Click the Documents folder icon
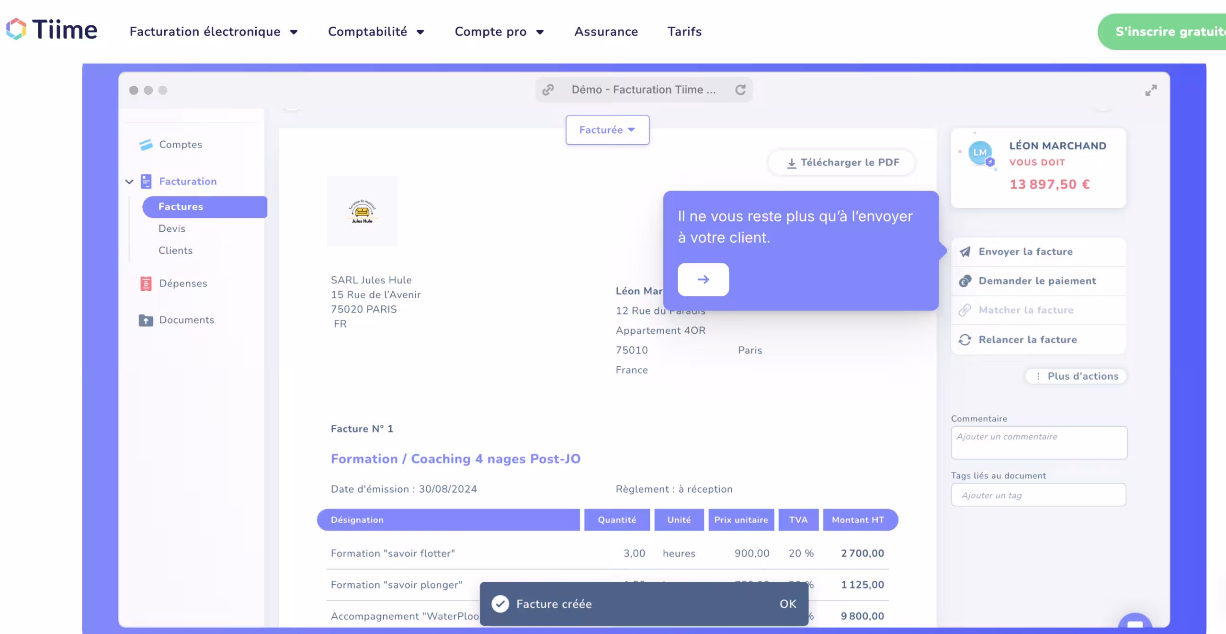Image resolution: width=1226 pixels, height=634 pixels. pos(146,320)
